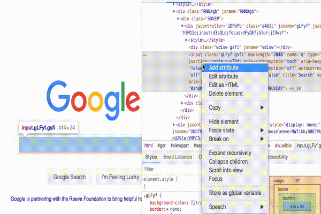Click I'm Feeling Lucky button
The image size is (321, 214).
click(120, 177)
